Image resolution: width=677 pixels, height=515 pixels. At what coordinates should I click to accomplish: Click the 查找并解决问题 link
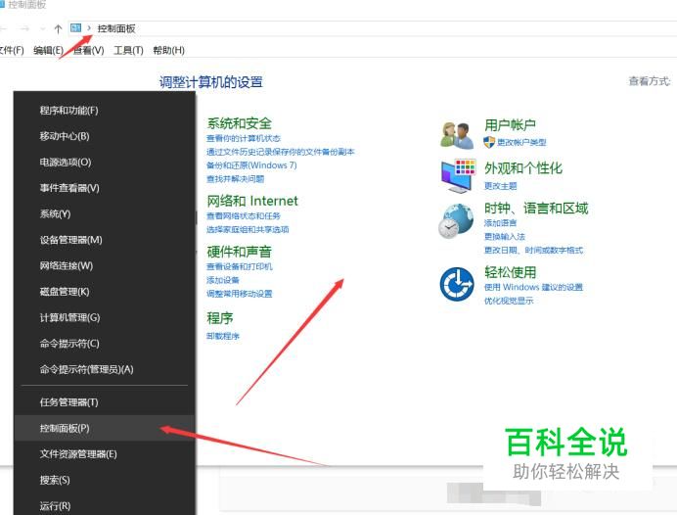tap(236, 179)
